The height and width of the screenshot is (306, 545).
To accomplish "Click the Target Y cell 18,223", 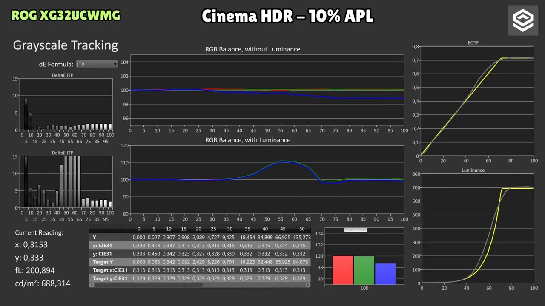I will click(247, 262).
